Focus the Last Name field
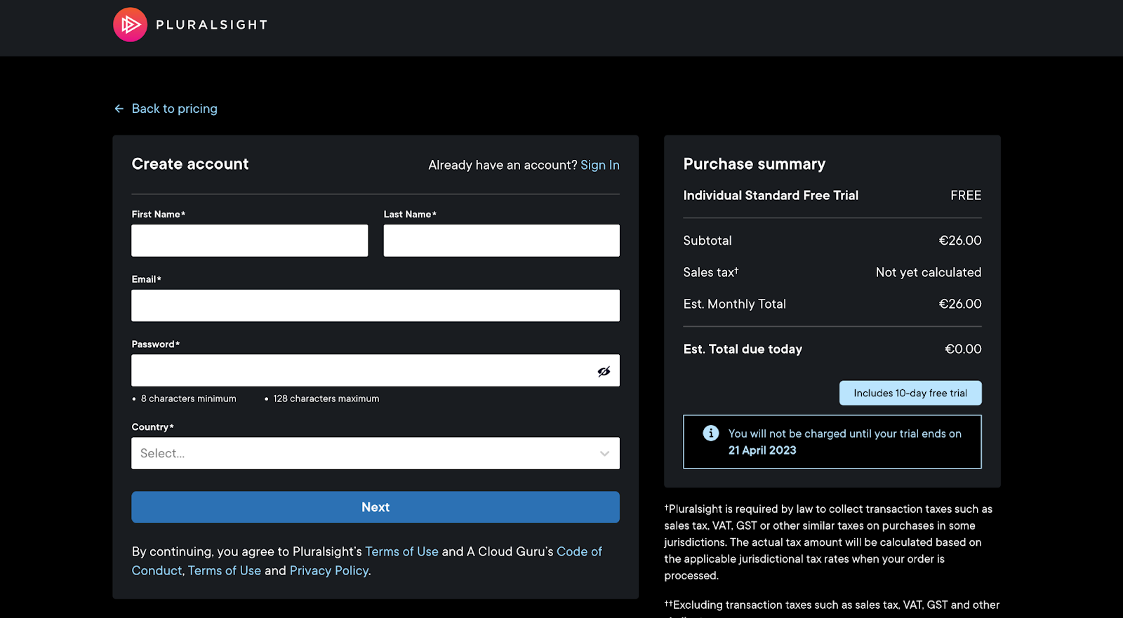 (x=502, y=241)
